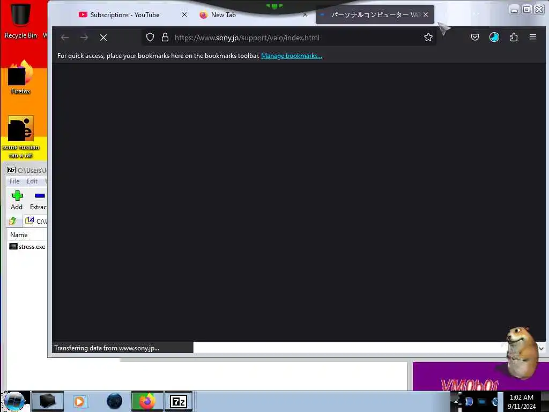Image resolution: width=549 pixels, height=412 pixels.
Task: Bookmark this page with the star
Action: pos(428,38)
